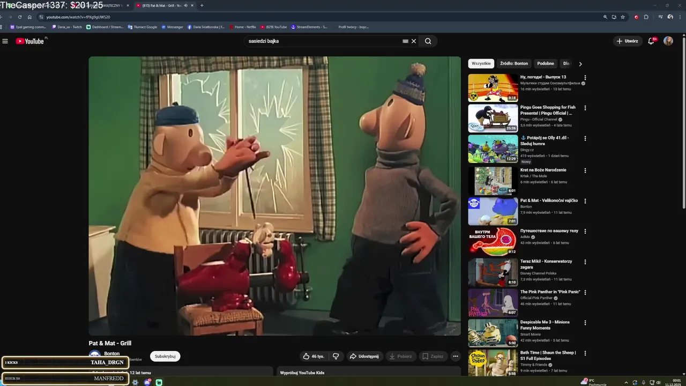Open the StreamElements bookmark
This screenshot has width=686, height=386.
coord(309,27)
